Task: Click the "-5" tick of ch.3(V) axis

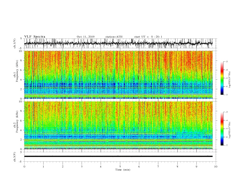Action: click(21, 162)
